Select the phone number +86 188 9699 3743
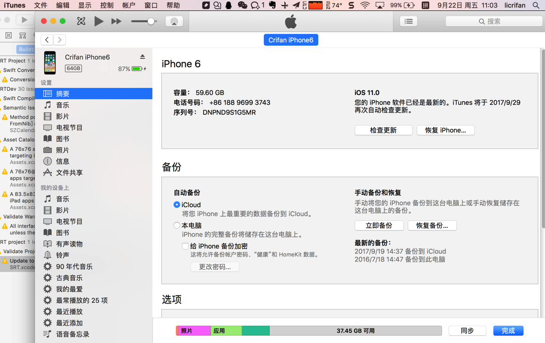The height and width of the screenshot is (343, 545). point(240,102)
